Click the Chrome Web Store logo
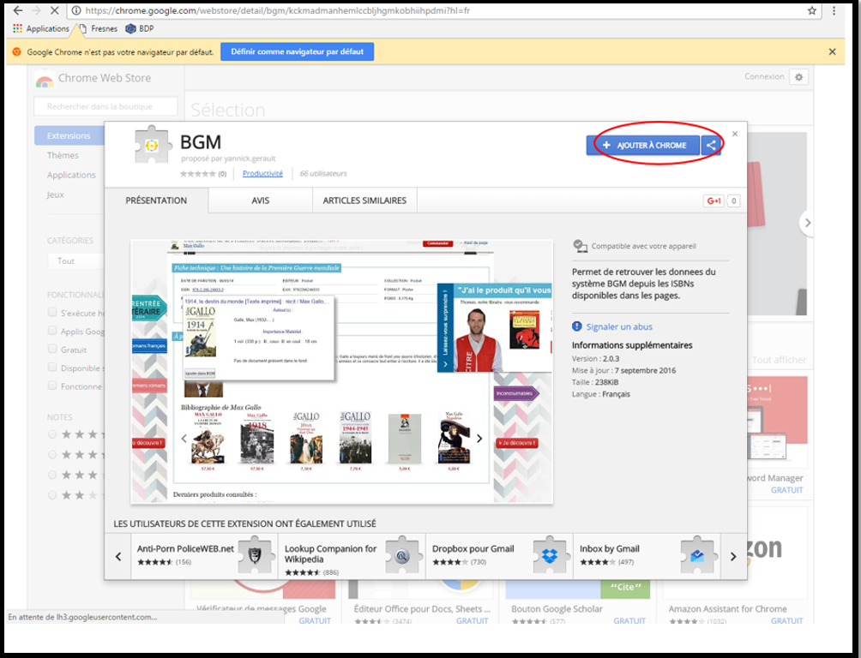 (x=45, y=81)
